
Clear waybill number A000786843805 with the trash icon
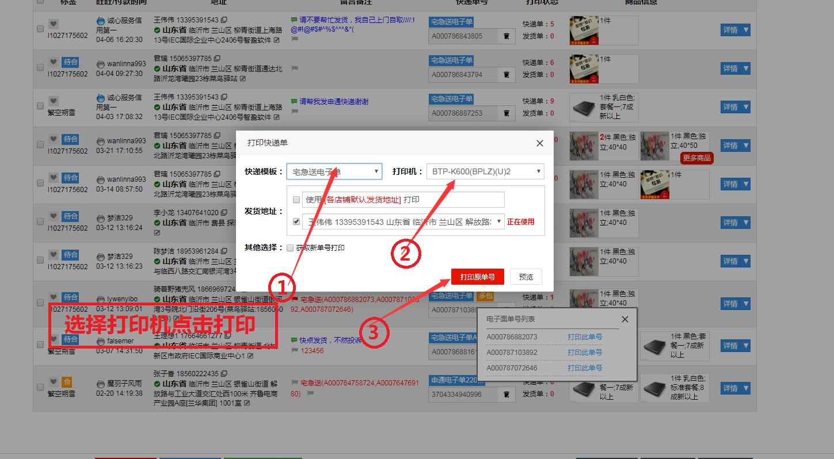[507, 36]
